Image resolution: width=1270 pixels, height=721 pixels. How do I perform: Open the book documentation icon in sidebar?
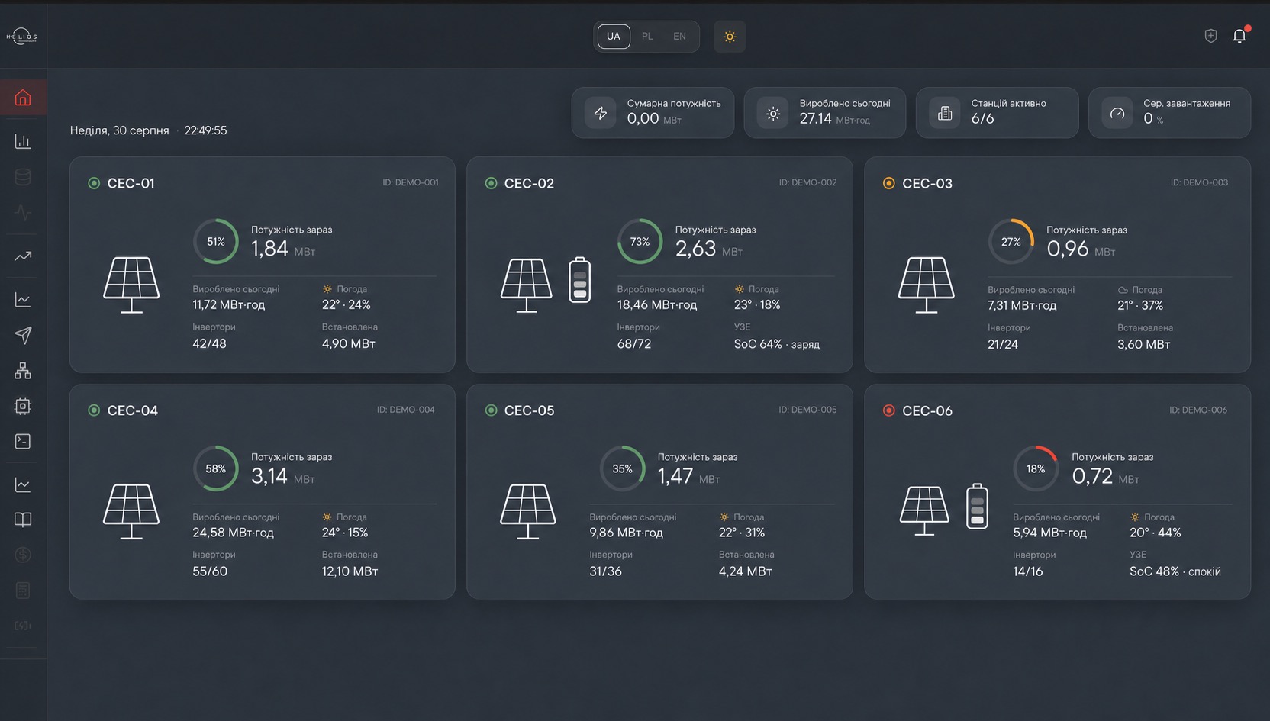tap(23, 520)
